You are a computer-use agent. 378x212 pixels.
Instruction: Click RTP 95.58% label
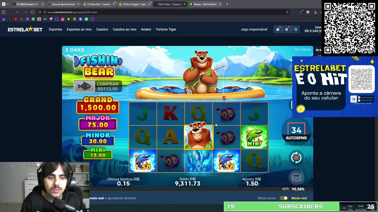tap(293, 189)
